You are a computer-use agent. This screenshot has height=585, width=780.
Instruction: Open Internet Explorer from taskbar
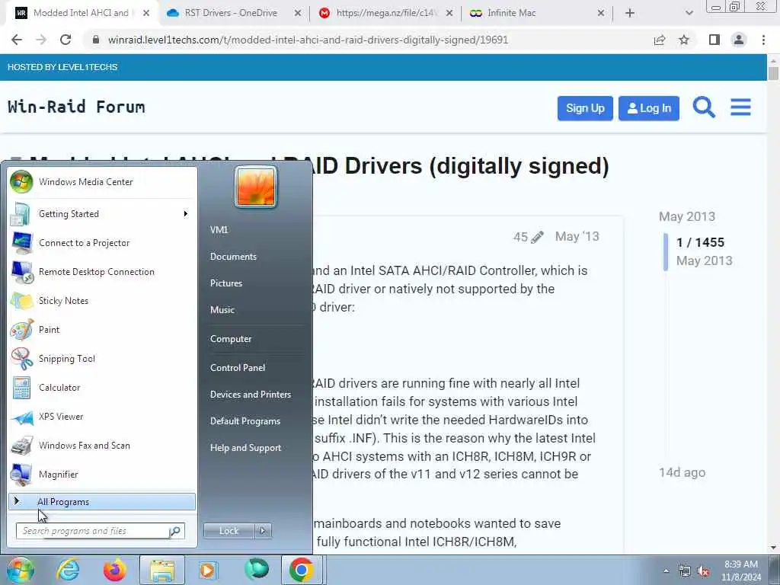pyautogui.click(x=68, y=570)
